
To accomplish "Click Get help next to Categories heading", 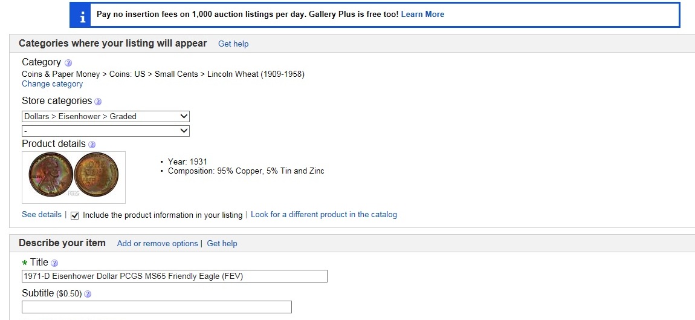I will (x=233, y=44).
